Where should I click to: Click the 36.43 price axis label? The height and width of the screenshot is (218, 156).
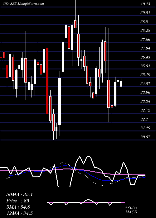[x=145, y=57]
